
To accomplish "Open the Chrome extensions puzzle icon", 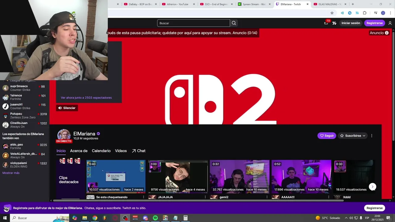I will pyautogui.click(x=365, y=13).
